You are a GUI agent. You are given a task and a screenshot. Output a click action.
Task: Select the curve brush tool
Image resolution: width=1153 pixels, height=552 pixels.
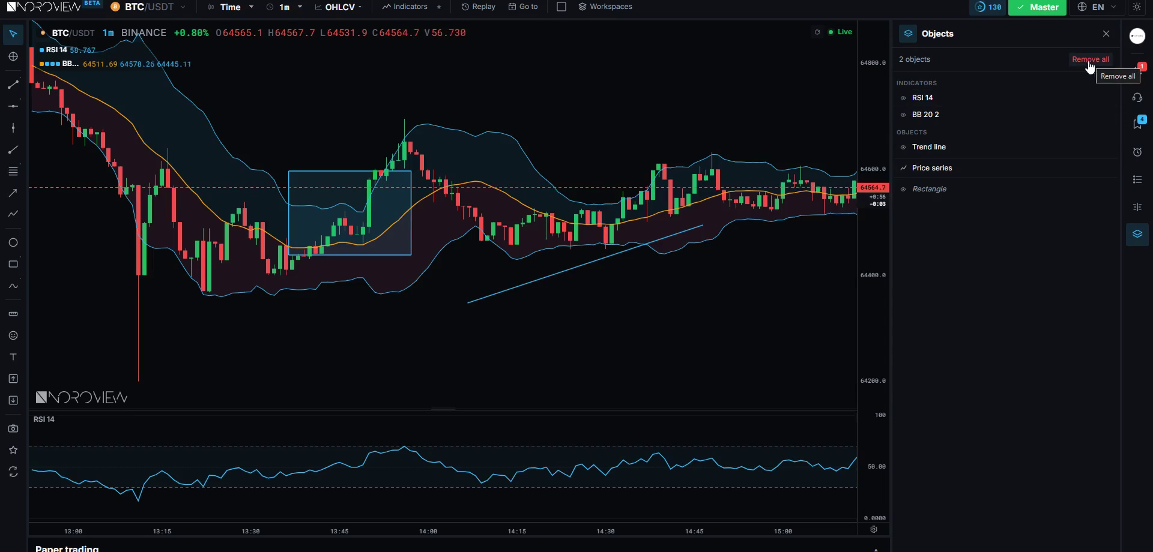[x=13, y=286]
